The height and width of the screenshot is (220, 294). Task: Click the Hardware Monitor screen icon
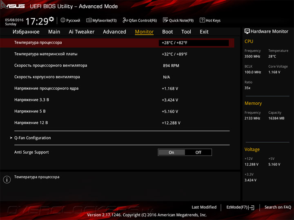(247, 31)
